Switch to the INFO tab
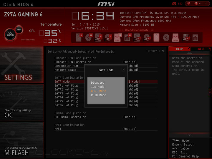Image resolution: width=212 pixels, height=159 pixels. 201,49
